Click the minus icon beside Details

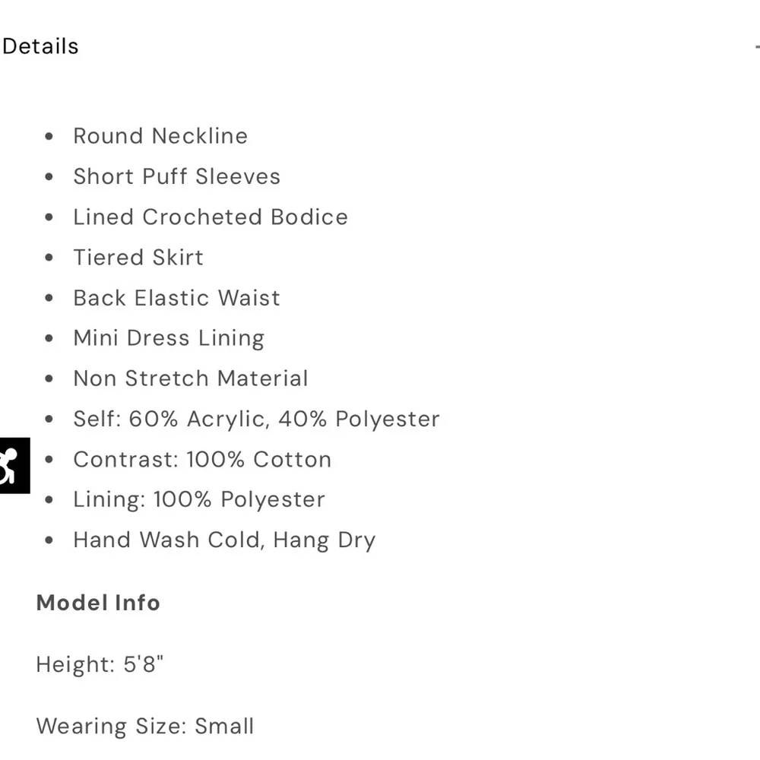(x=756, y=46)
